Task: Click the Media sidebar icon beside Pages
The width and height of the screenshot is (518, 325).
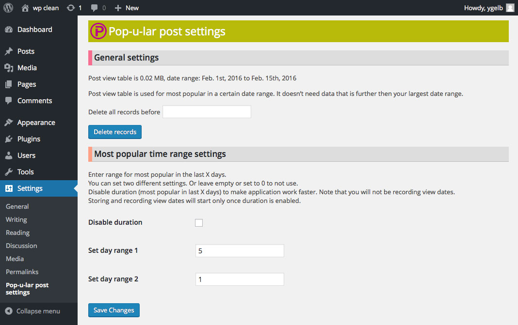Action: [x=9, y=68]
